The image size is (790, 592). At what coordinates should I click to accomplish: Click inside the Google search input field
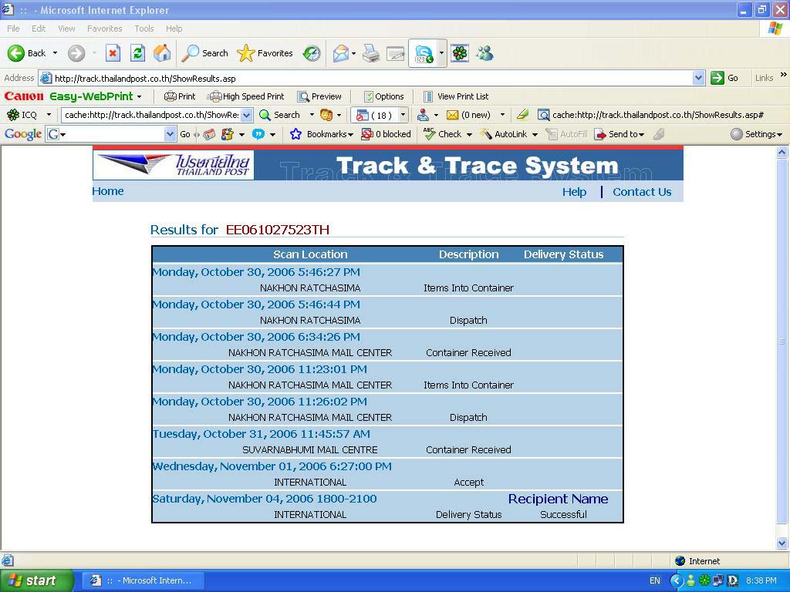click(x=112, y=134)
